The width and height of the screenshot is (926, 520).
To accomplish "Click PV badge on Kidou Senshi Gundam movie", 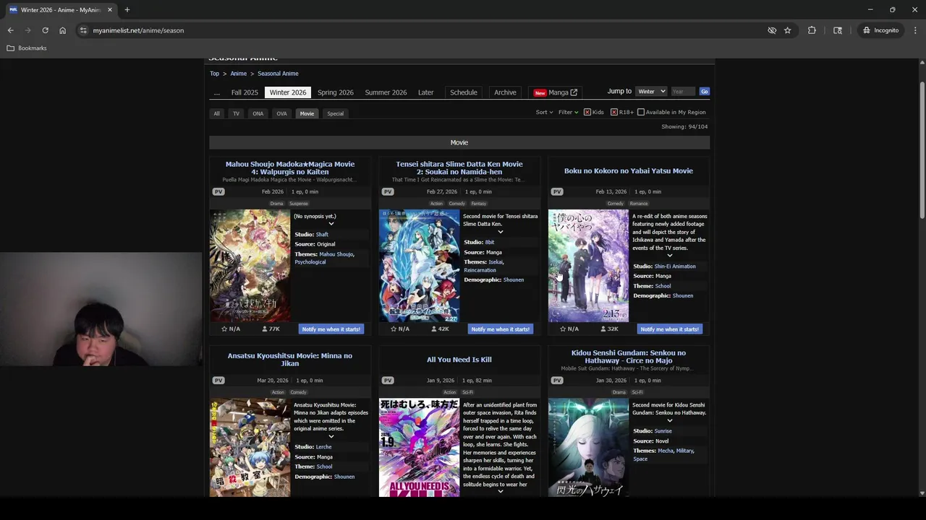I will (557, 380).
